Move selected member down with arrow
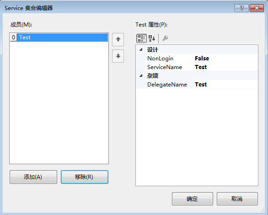Screen dimensions: 268x215 click(118, 56)
